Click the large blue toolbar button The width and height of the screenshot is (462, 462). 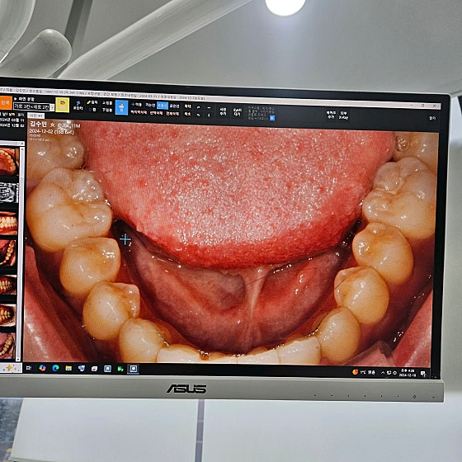click(x=121, y=107)
